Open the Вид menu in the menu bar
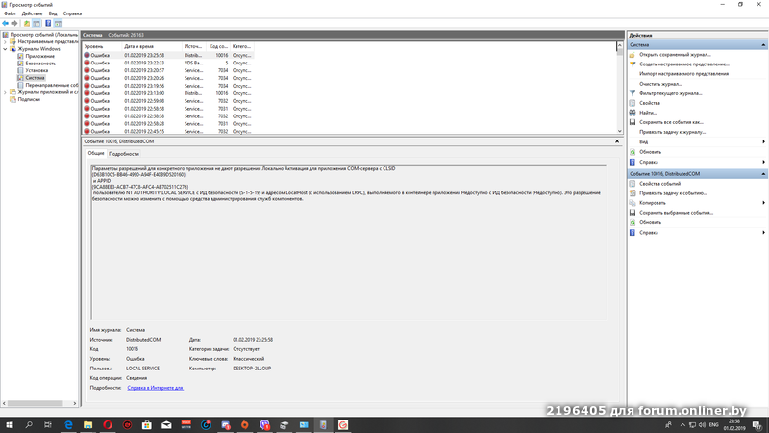Screen dimensions: 769x433 pyautogui.click(x=53, y=13)
